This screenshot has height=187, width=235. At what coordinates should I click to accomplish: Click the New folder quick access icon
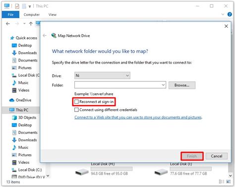tap(24, 6)
